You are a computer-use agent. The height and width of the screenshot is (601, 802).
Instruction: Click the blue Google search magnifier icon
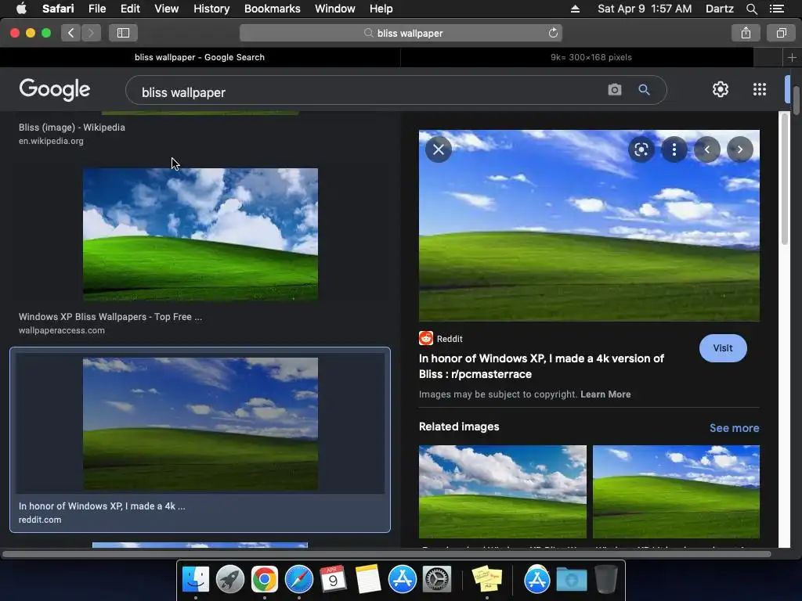click(x=644, y=90)
